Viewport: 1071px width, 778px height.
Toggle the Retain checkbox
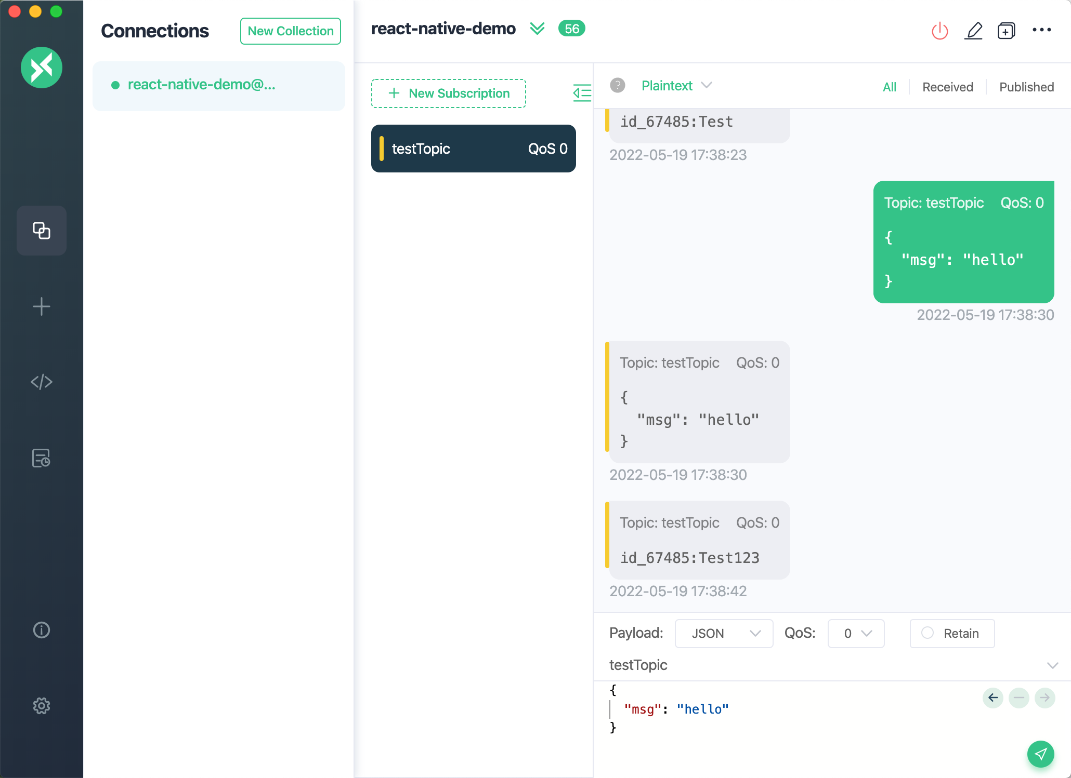(x=927, y=634)
